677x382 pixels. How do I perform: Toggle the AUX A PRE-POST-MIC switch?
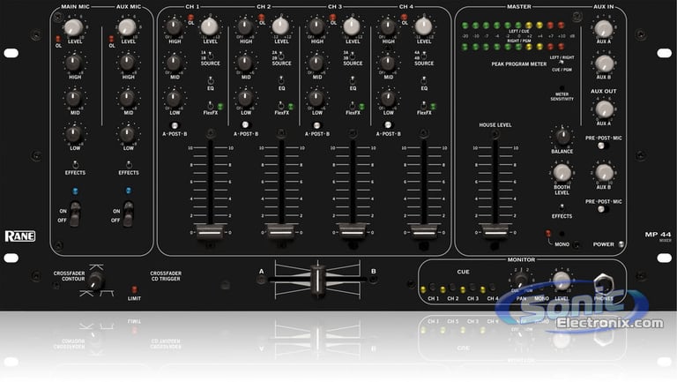pyautogui.click(x=602, y=146)
